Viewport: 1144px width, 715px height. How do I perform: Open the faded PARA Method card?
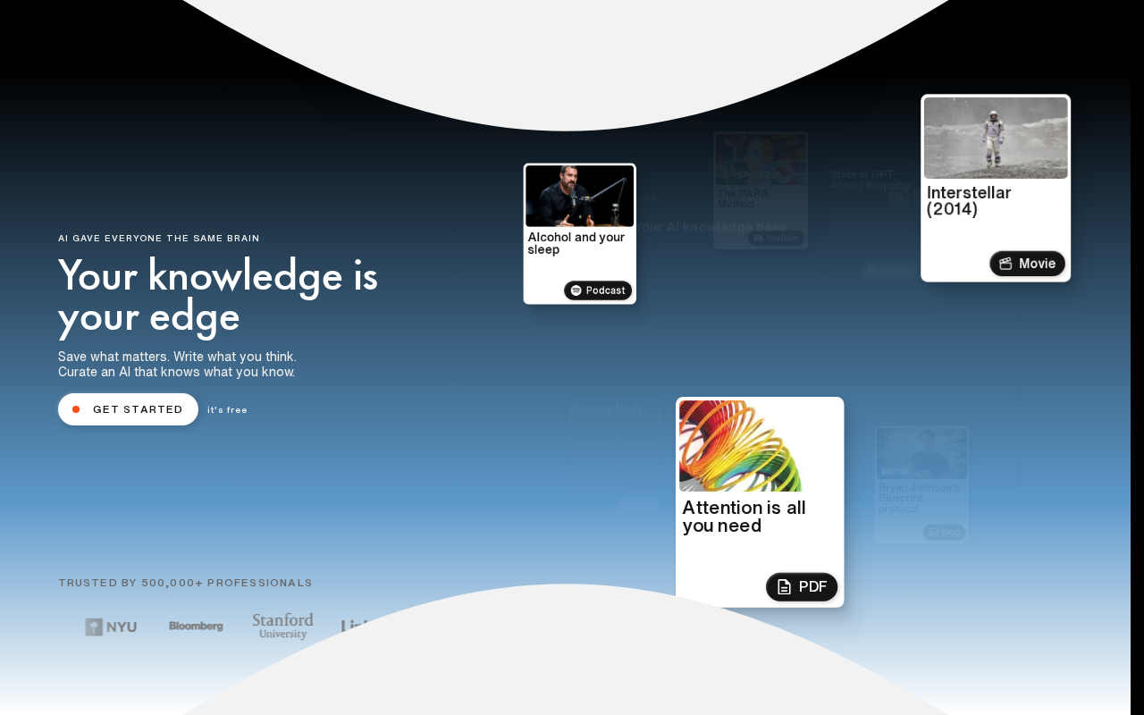[761, 190]
